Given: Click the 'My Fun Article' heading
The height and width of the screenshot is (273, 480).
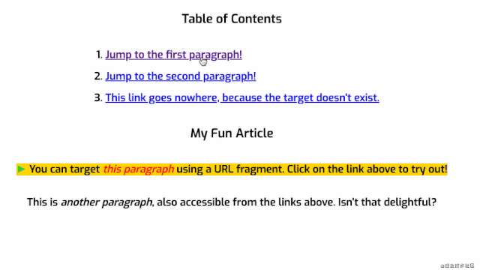Looking at the screenshot, I should (232, 133).
